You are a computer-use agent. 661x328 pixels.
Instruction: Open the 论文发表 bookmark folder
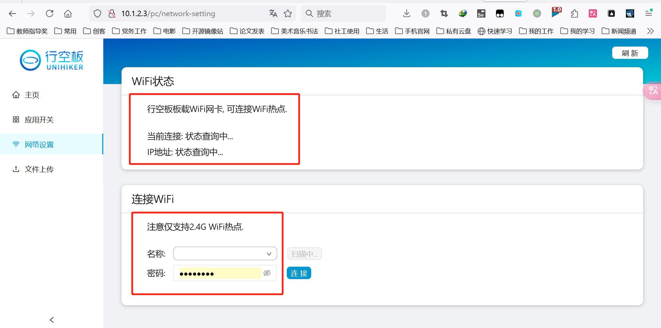click(x=247, y=31)
